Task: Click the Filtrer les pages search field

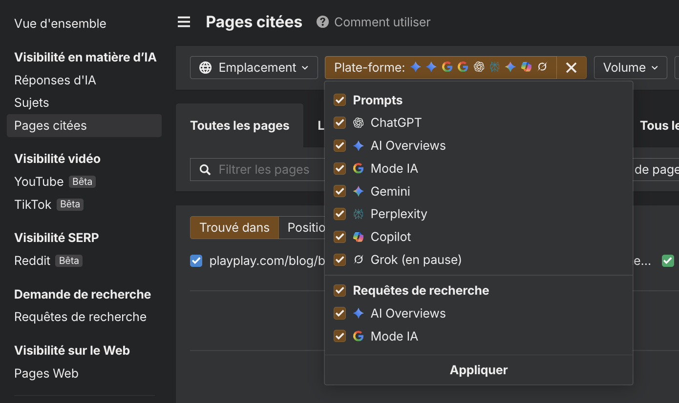Action: coord(257,169)
